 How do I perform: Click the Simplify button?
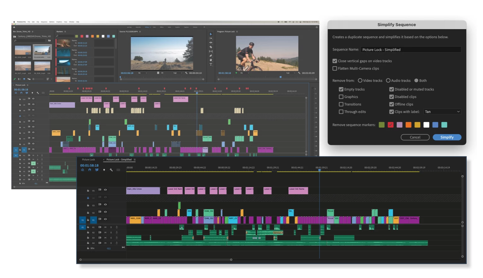447,137
